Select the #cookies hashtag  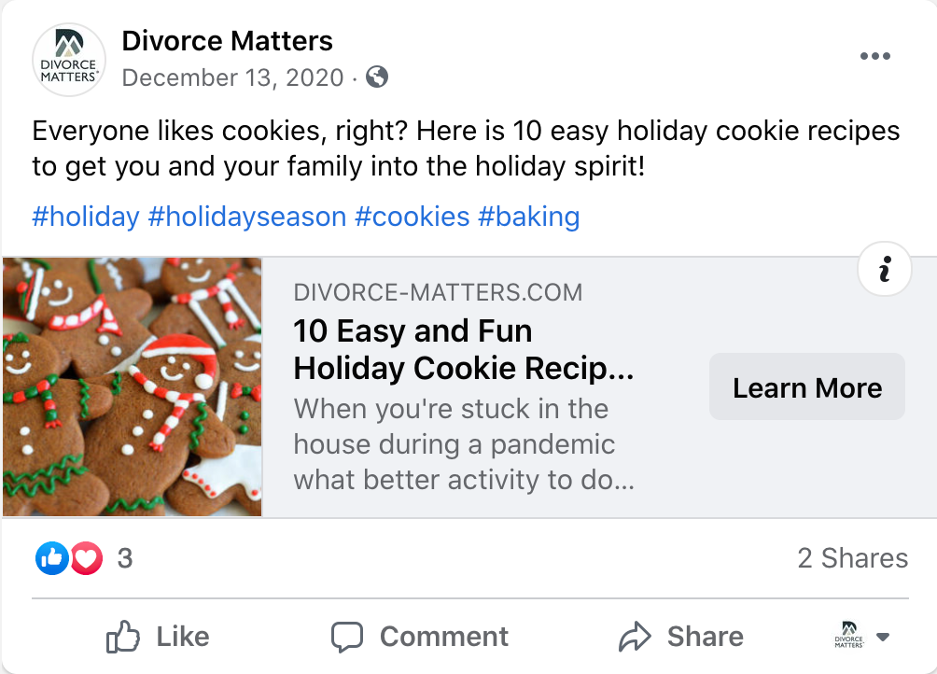point(413,218)
